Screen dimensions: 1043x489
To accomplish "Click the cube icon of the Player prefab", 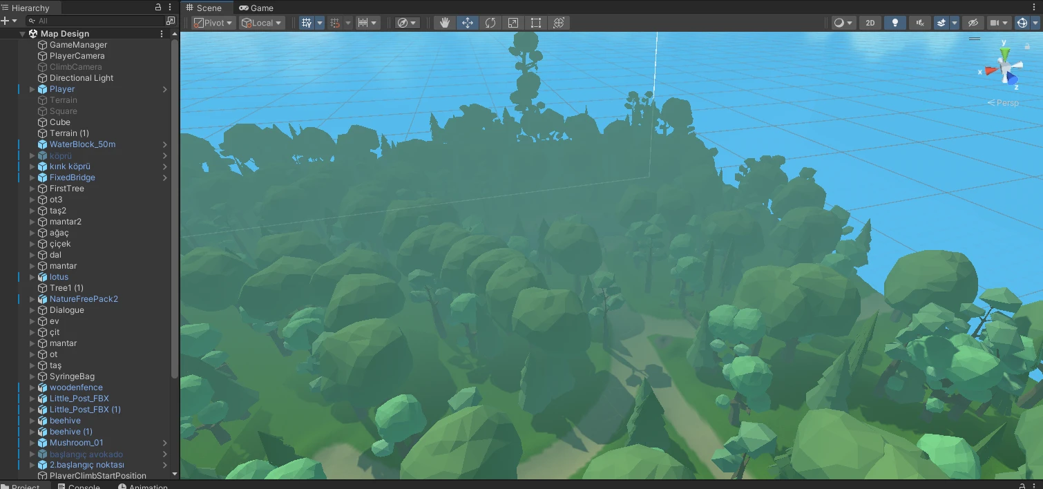I will click(43, 89).
